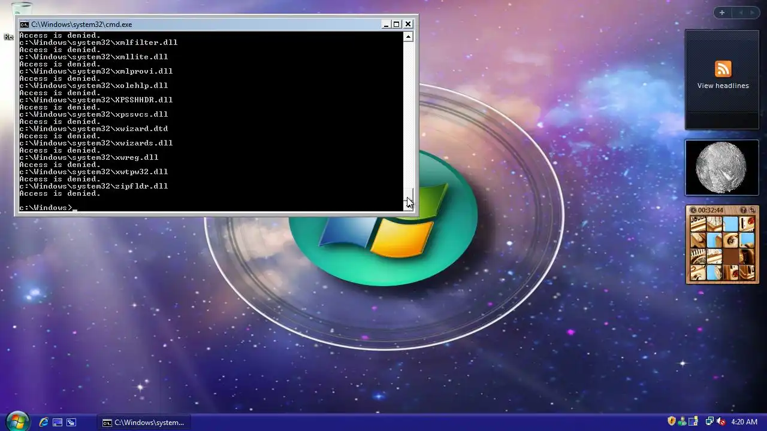Click the tray icon left of the network icon
The image size is (767, 431).
pyautogui.click(x=693, y=421)
